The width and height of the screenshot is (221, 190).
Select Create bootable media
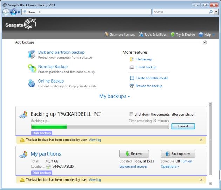[152, 78]
